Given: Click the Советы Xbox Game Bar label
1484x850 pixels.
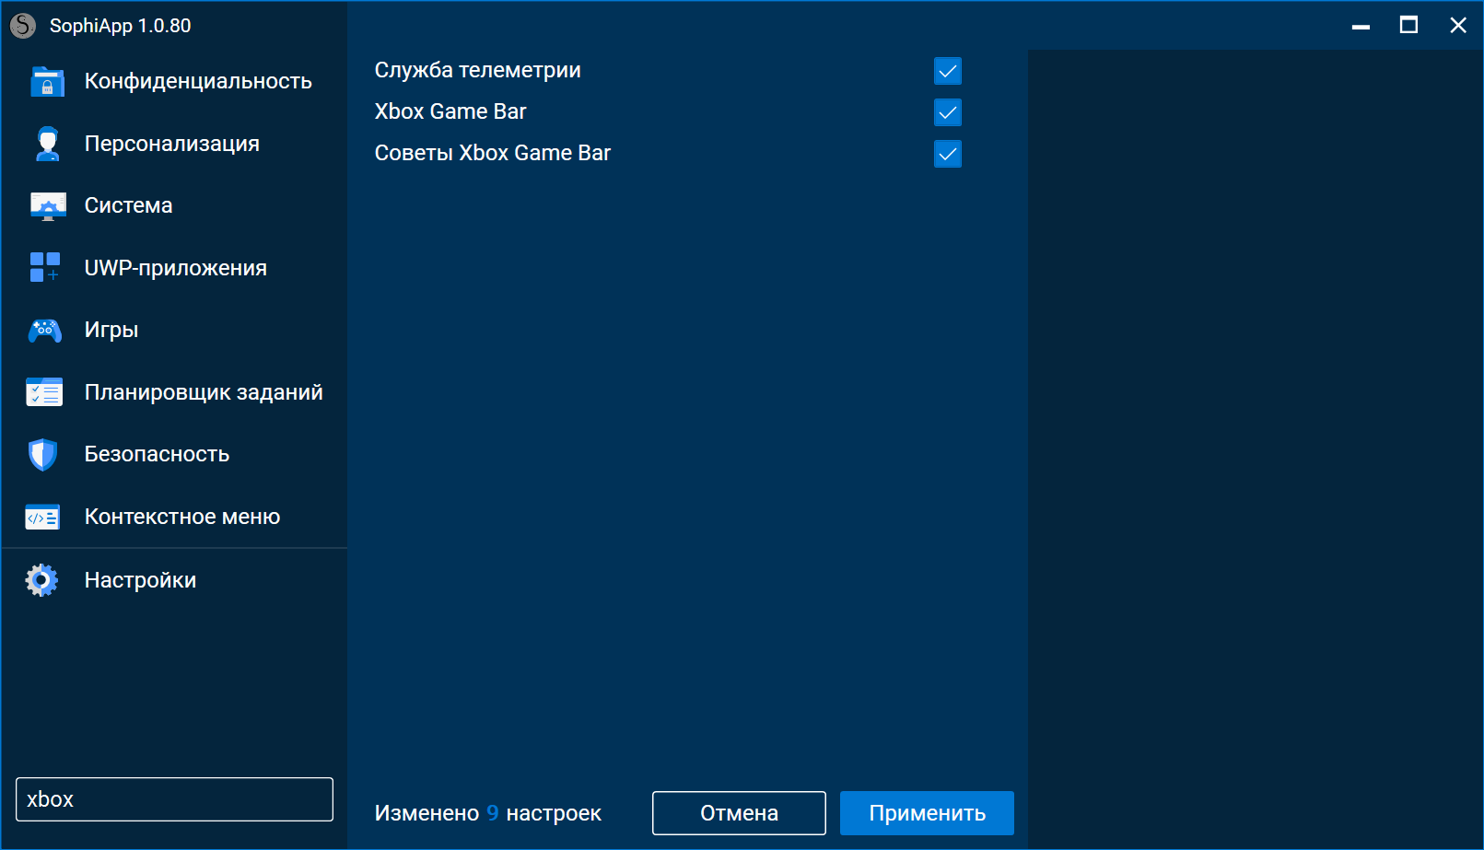Looking at the screenshot, I should point(493,153).
